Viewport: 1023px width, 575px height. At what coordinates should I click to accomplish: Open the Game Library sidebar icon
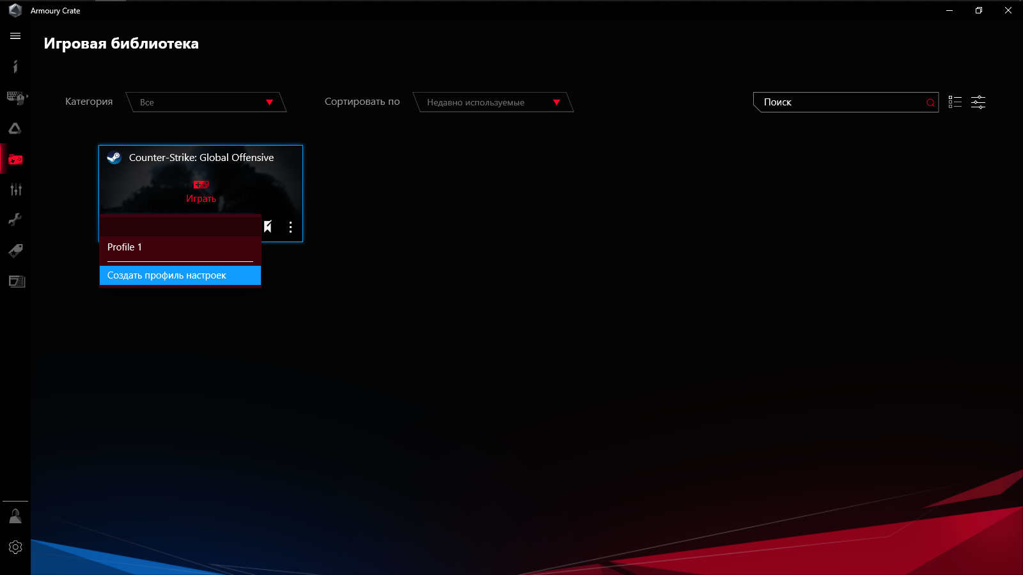click(15, 159)
